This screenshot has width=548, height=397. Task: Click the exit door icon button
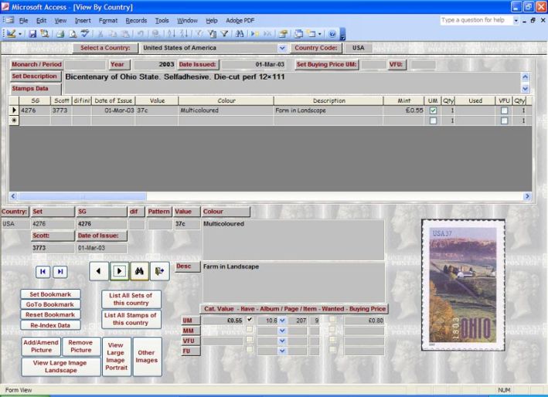tap(160, 271)
